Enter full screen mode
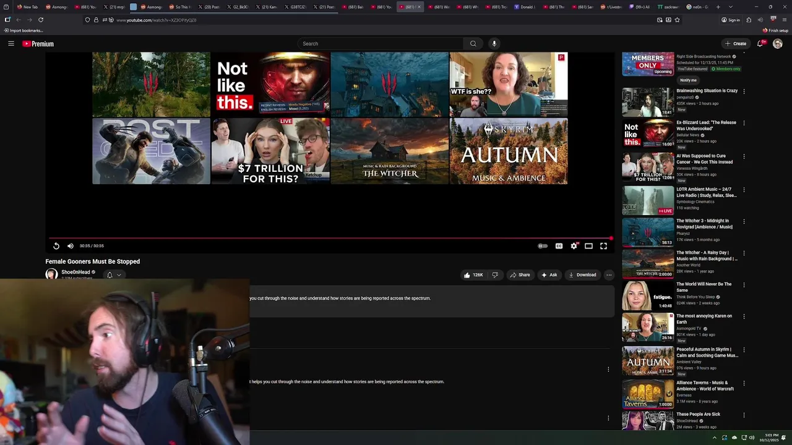This screenshot has width=792, height=445. 603,246
